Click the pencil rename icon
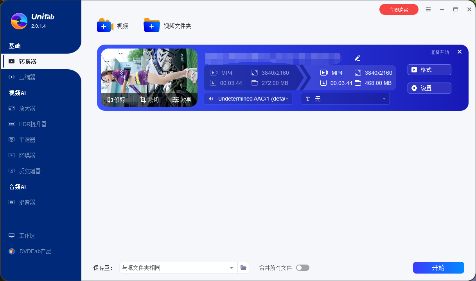 357,58
